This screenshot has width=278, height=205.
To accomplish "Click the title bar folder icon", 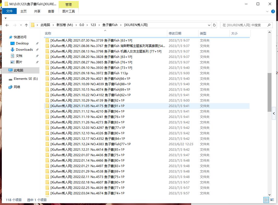I will [6, 4].
